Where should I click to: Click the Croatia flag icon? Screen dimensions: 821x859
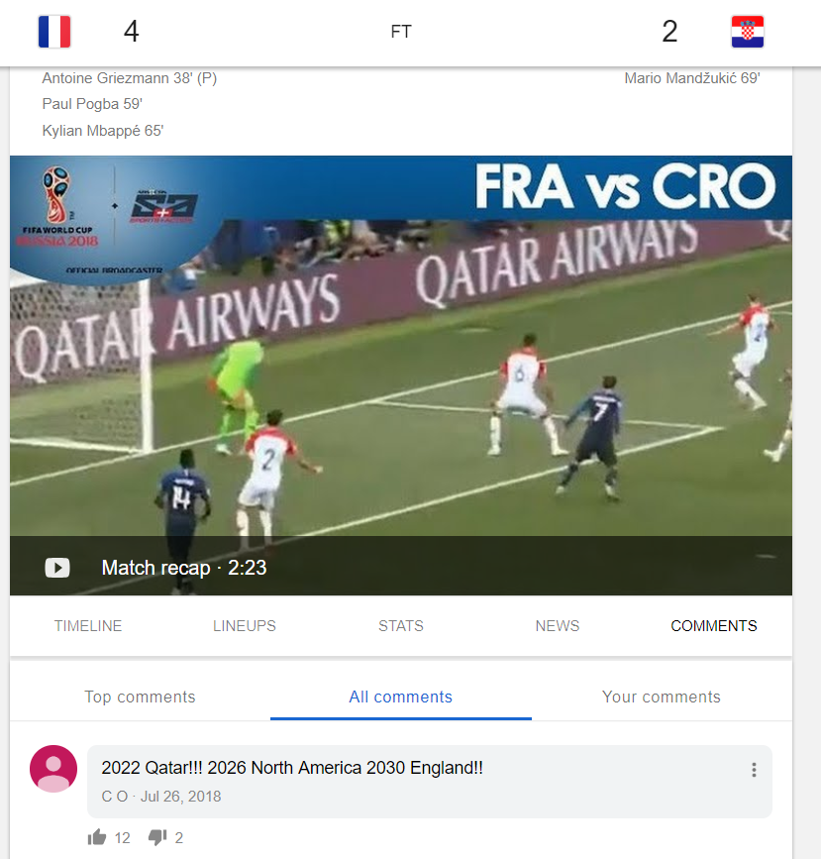748,32
